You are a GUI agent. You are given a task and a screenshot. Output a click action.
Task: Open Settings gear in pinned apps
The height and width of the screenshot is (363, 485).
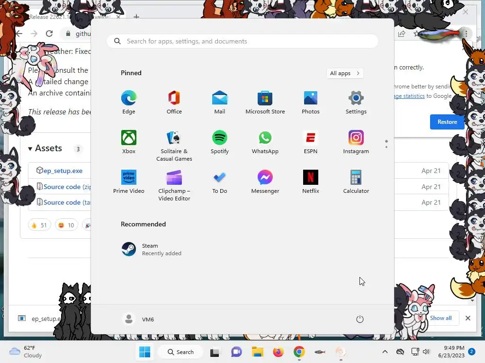click(x=356, y=103)
